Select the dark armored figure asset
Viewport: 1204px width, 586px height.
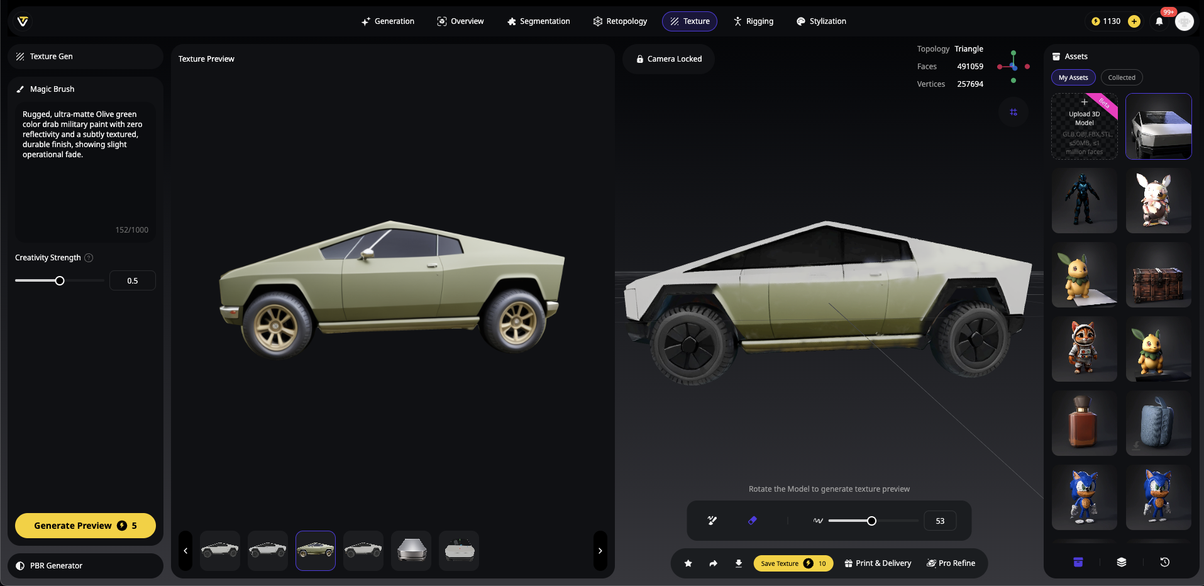click(1085, 201)
